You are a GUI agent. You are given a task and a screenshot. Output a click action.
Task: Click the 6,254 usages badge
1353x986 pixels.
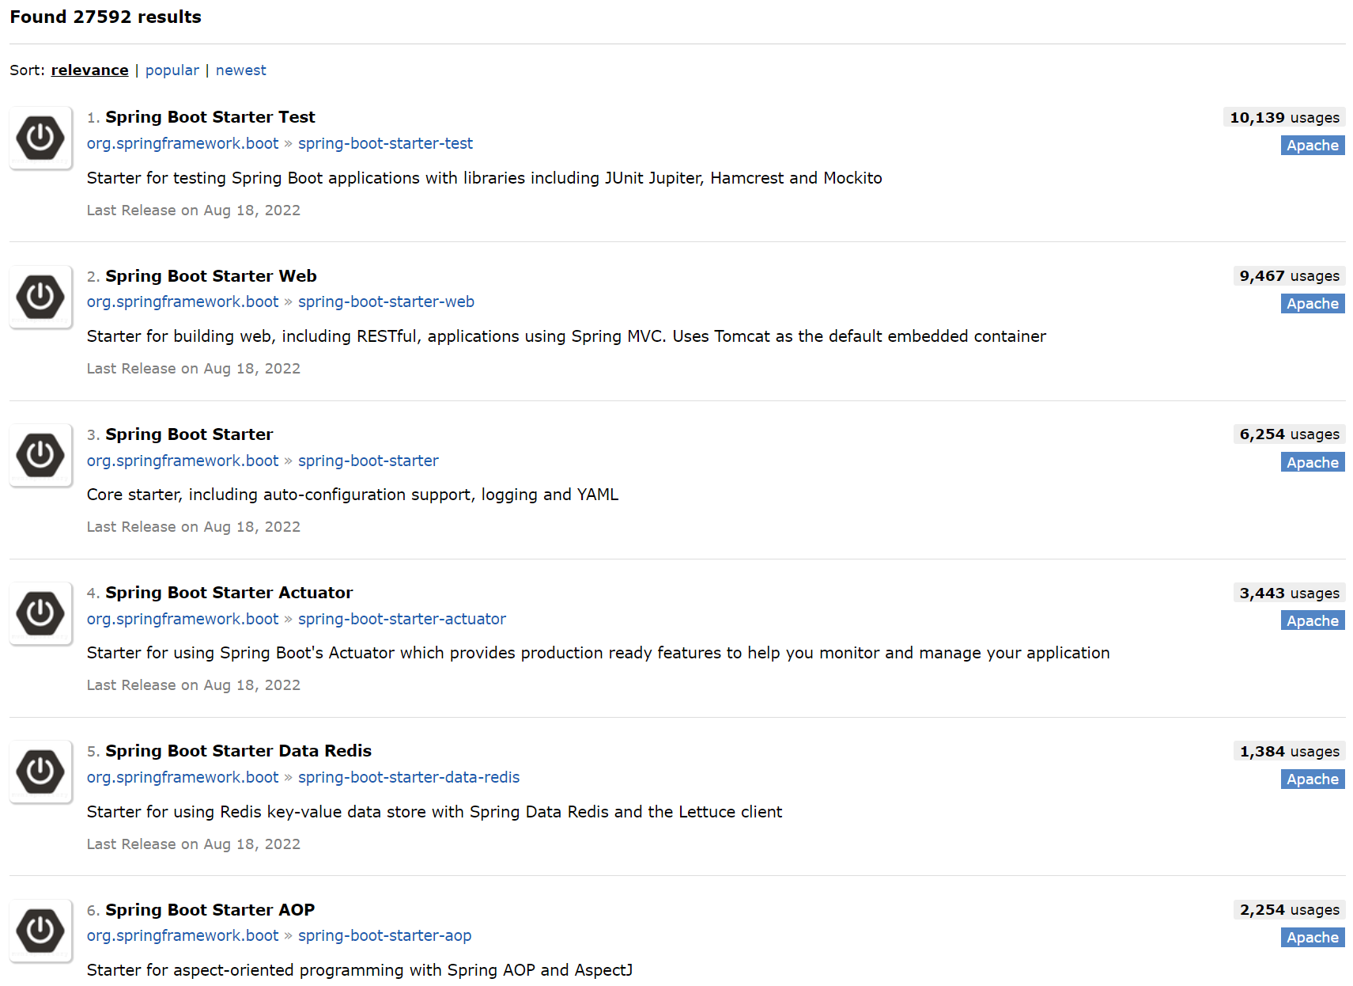[1289, 434]
